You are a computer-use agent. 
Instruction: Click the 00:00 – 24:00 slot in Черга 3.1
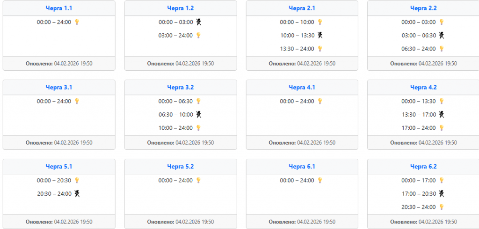[54, 101]
